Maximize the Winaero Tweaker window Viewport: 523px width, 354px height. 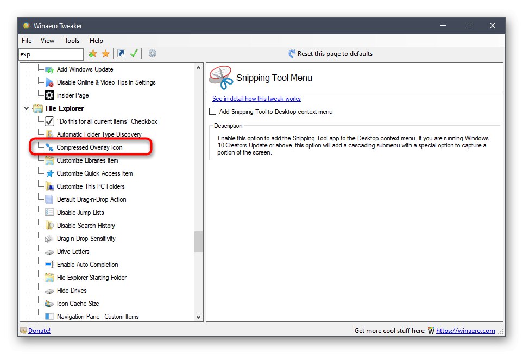[468, 25]
